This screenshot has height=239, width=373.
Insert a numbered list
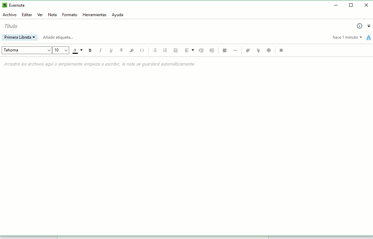pyautogui.click(x=165, y=50)
